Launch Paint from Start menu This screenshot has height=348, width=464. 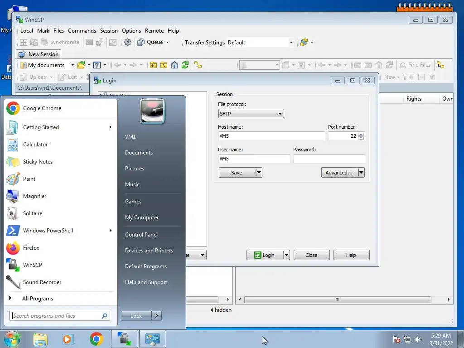point(29,179)
